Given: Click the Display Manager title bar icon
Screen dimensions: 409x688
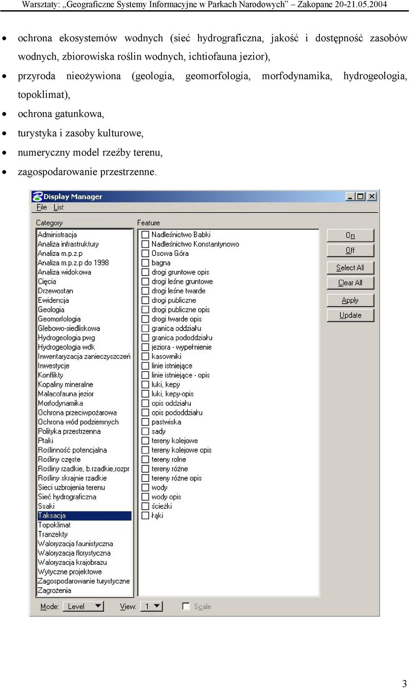Looking at the screenshot, I should (37, 196).
